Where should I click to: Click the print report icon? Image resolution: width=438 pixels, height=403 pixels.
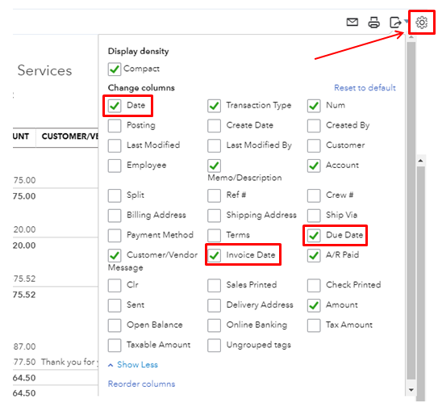(x=373, y=23)
